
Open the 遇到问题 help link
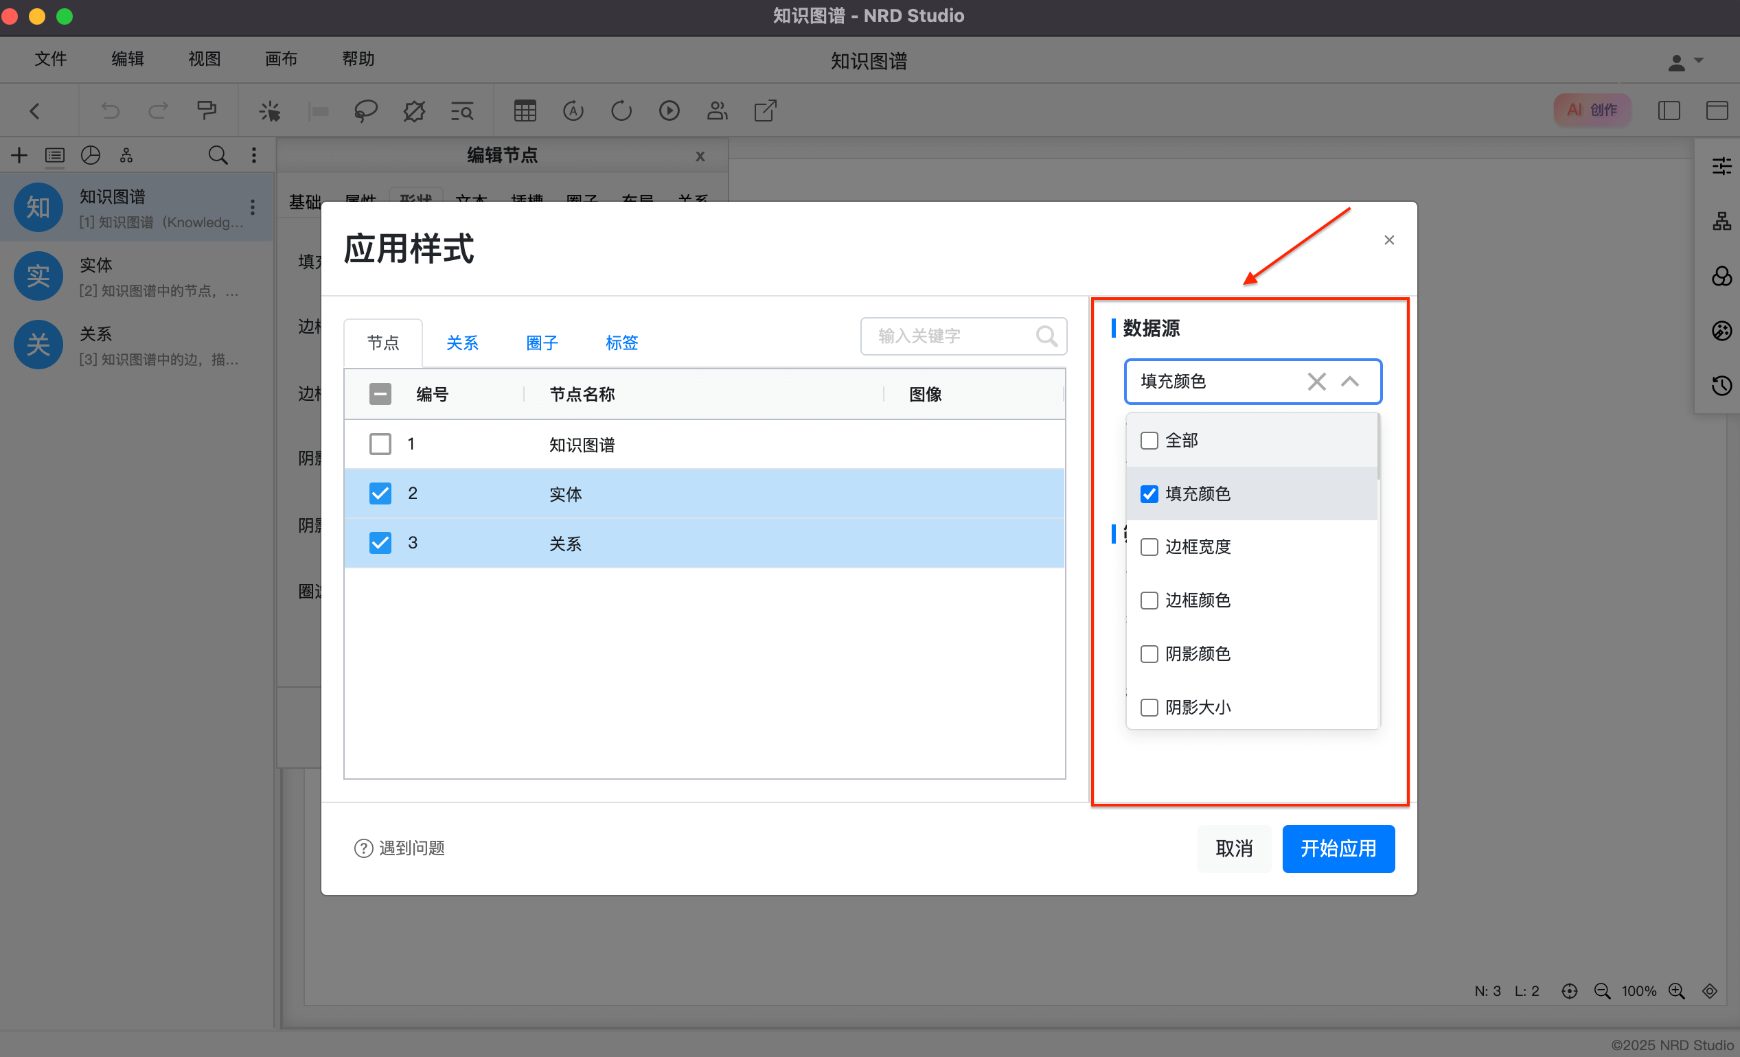click(x=400, y=848)
